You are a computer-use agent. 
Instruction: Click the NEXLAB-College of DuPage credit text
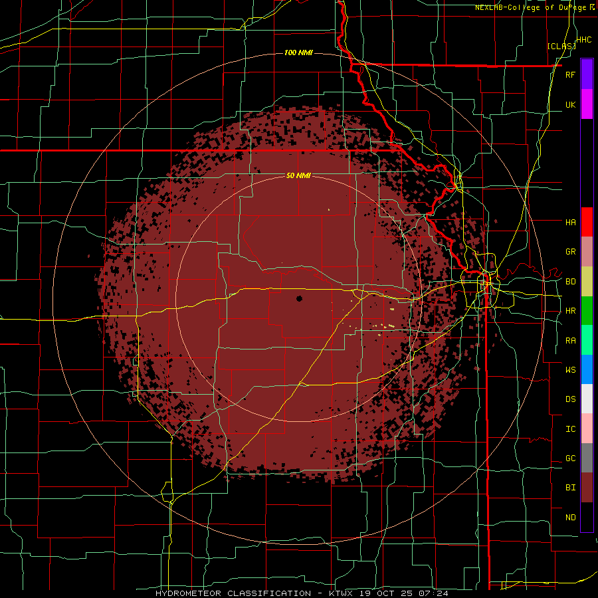532,7
